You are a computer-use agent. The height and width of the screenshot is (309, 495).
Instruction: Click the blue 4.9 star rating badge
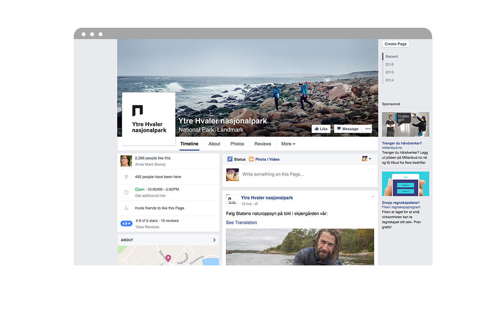point(126,224)
